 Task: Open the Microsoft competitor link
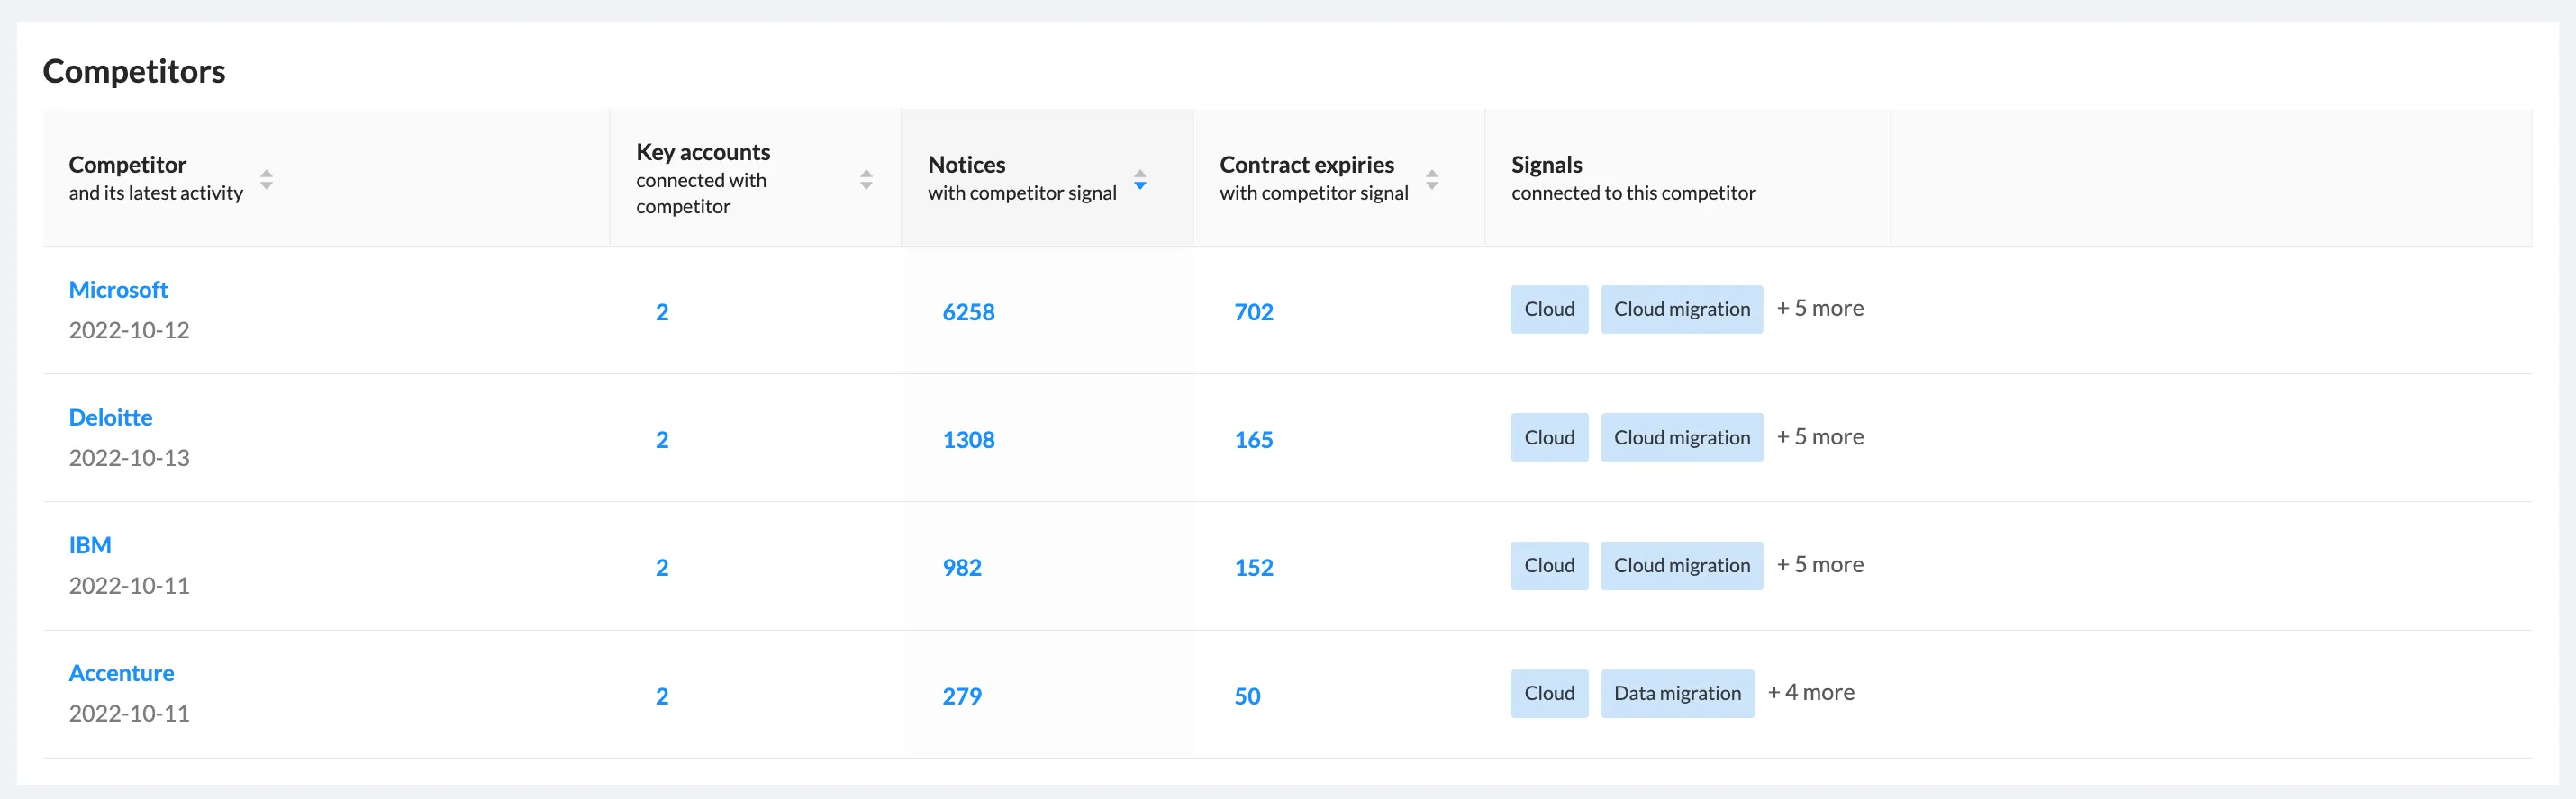118,290
